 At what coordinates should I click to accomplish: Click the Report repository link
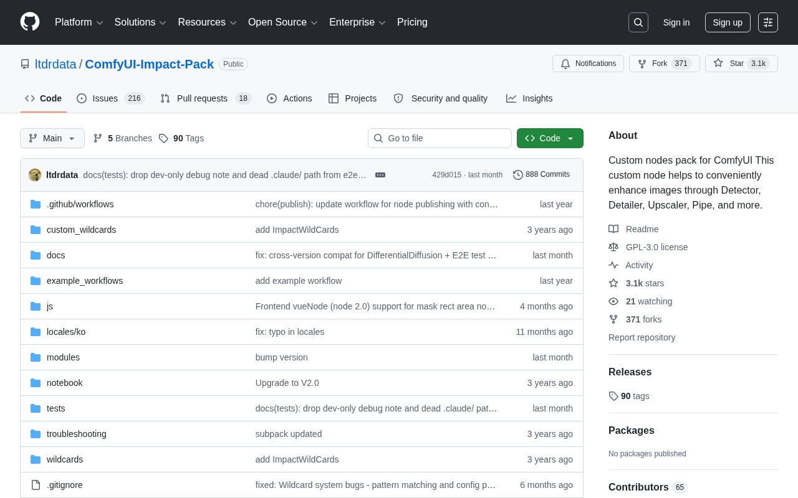point(642,337)
